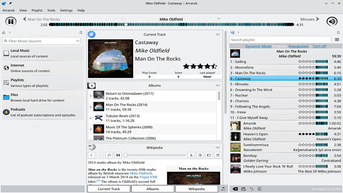Go to the media sources home icon
The width and height of the screenshot is (343, 193).
click(x=4, y=33)
